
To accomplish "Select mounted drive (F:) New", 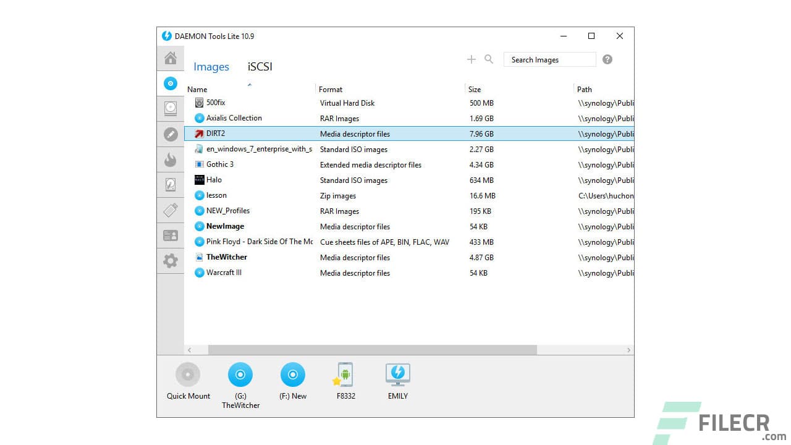I will click(x=292, y=374).
